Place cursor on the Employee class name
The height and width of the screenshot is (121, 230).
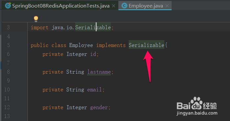tap(81, 45)
